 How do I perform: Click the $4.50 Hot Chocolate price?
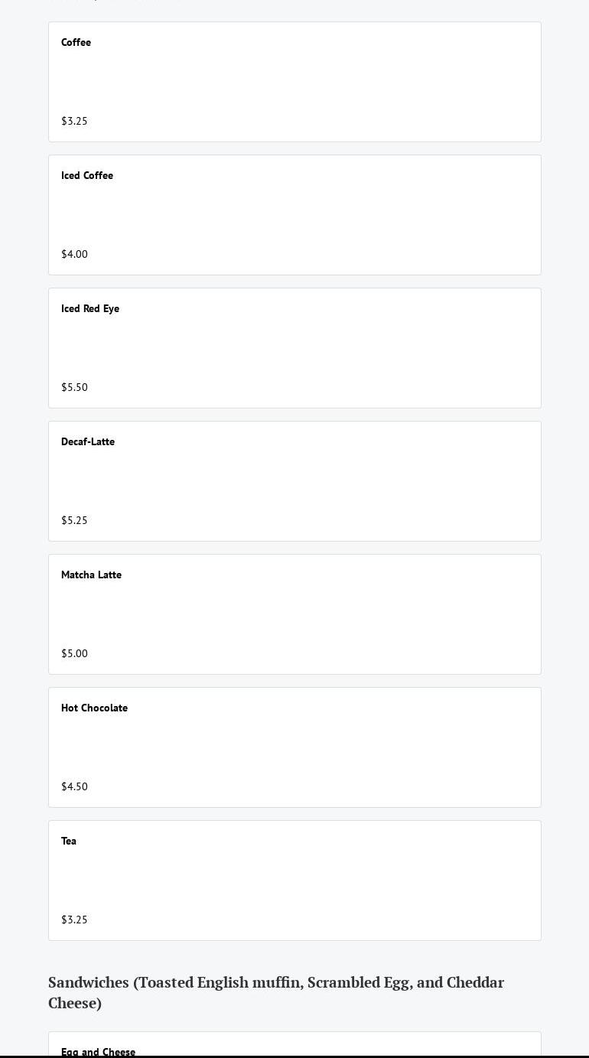(74, 787)
